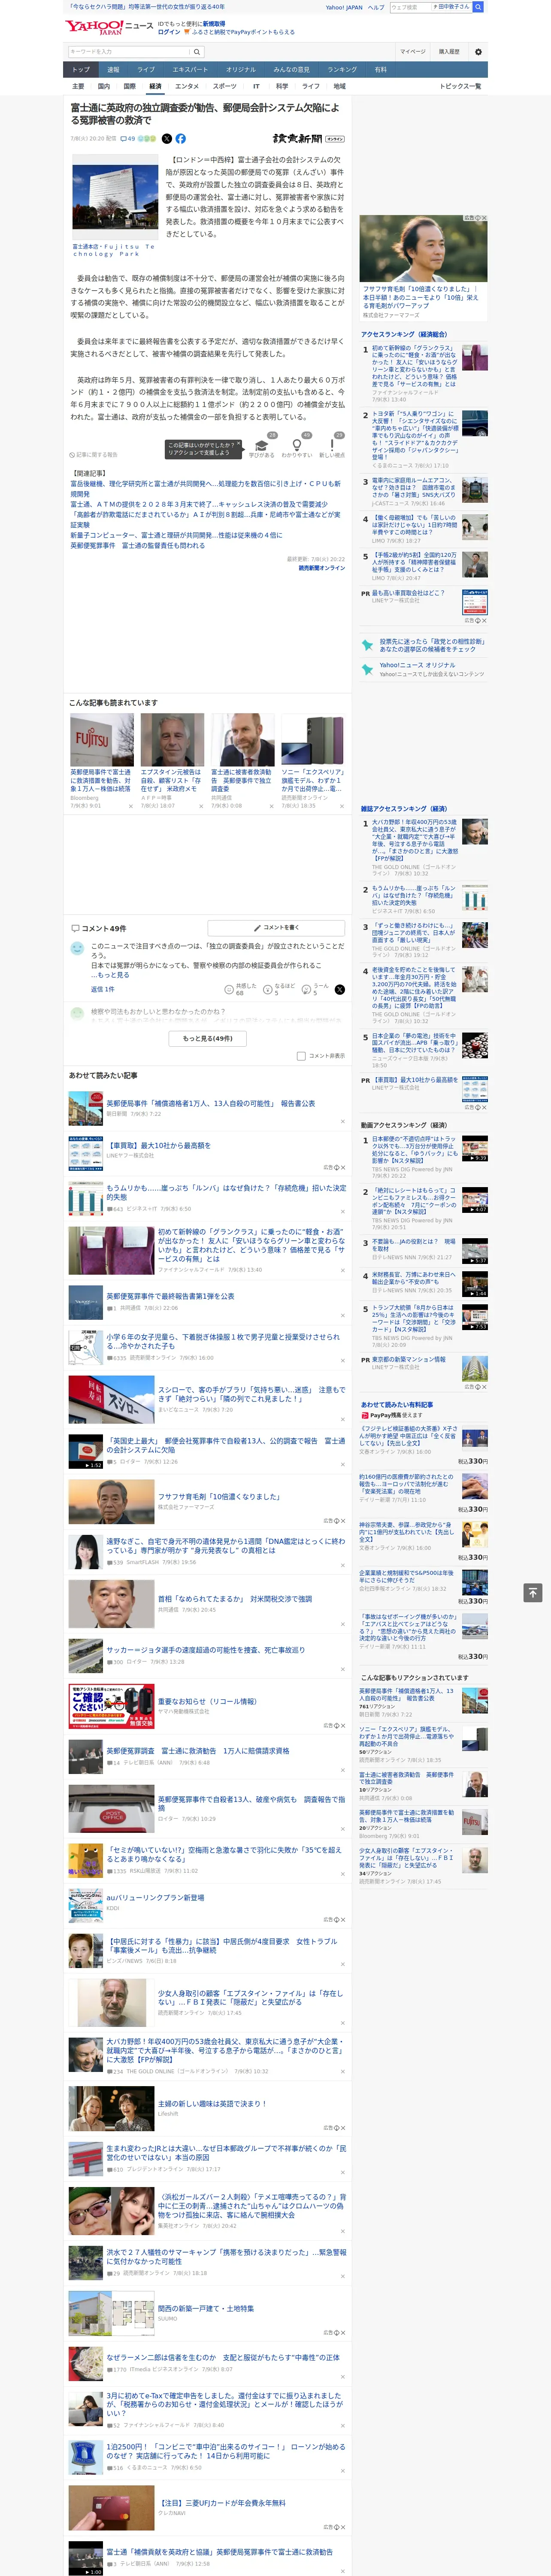The width and height of the screenshot is (551, 2576).
Task: Switch to the エンタメ category
Action: tap(187, 86)
